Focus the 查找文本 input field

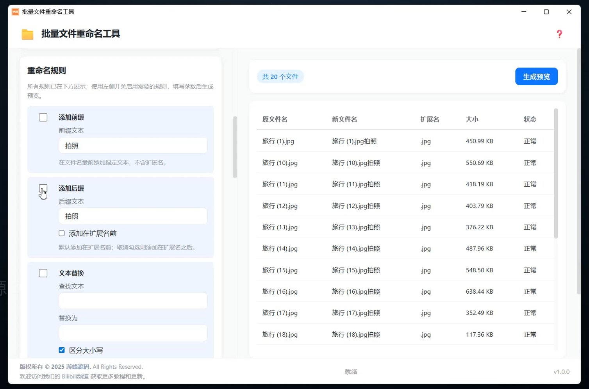tap(133, 301)
